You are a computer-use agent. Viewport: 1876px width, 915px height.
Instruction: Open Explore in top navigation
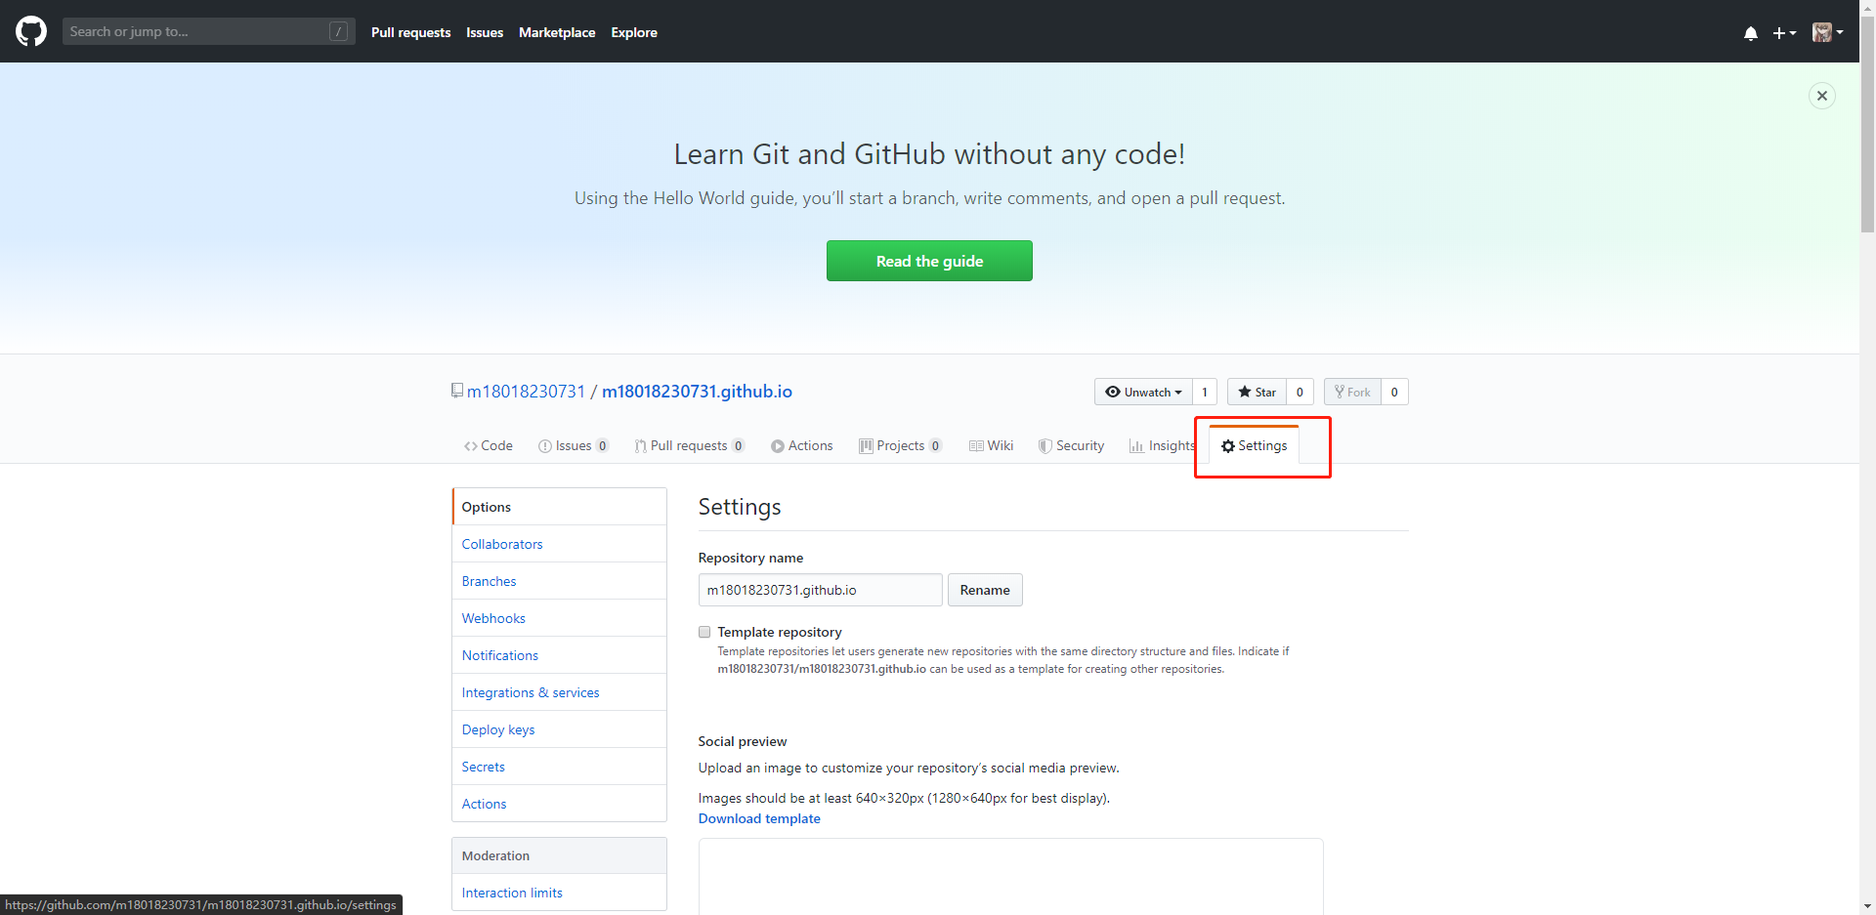[634, 32]
